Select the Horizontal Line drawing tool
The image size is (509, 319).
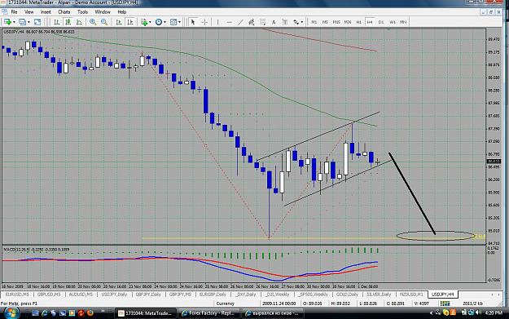[x=229, y=22]
